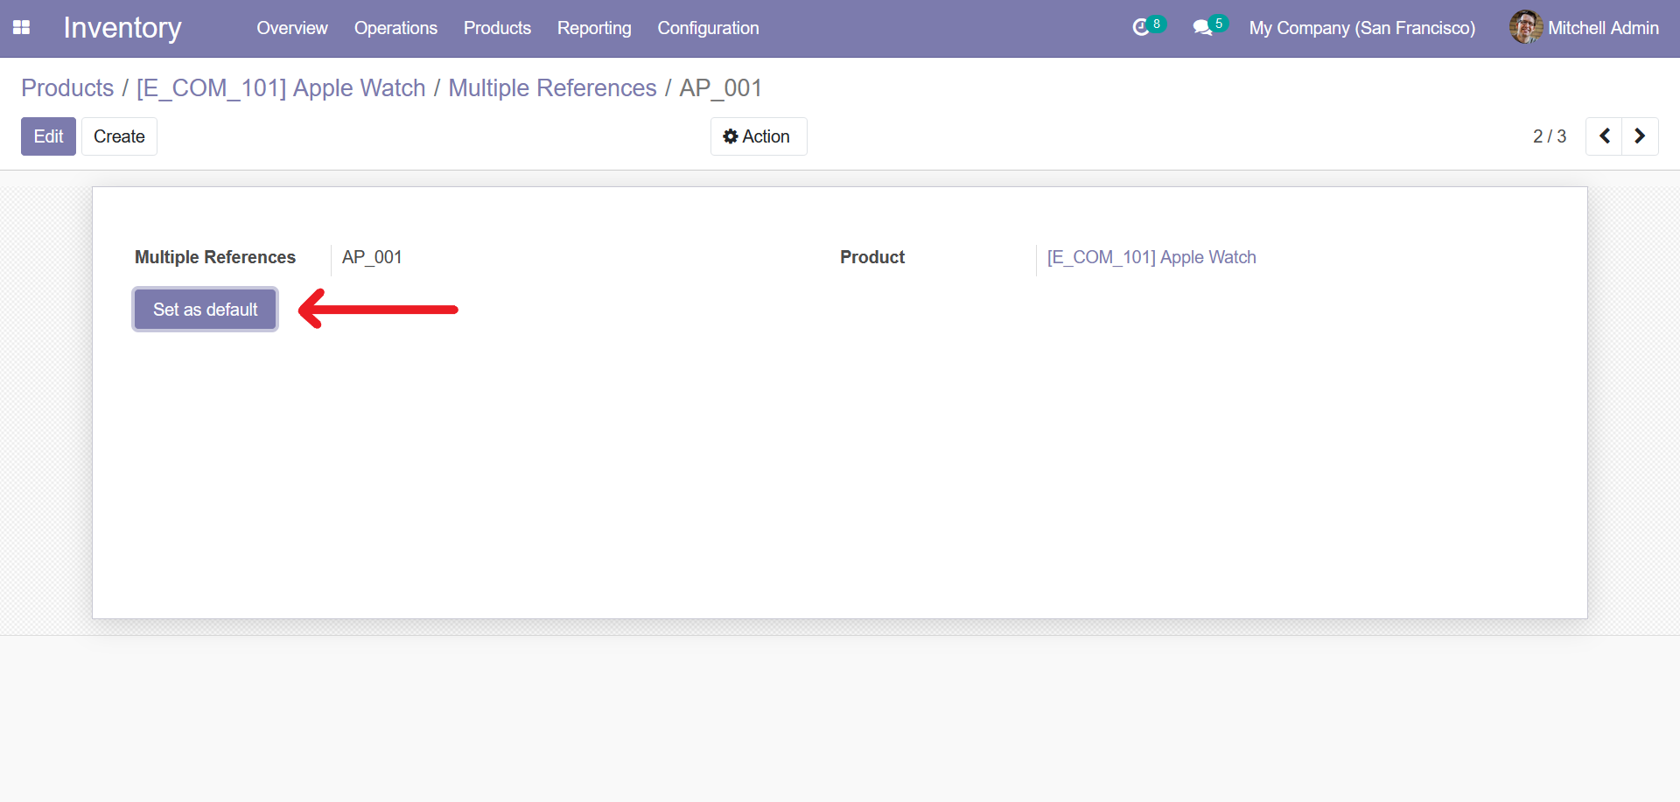The height and width of the screenshot is (802, 1680).
Task: Open Mitchell Admin user menu
Action: pos(1585,28)
